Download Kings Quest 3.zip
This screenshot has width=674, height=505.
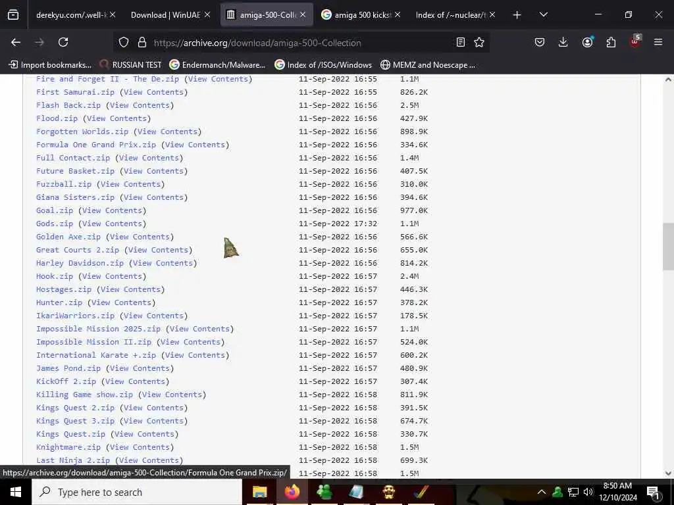click(x=75, y=421)
